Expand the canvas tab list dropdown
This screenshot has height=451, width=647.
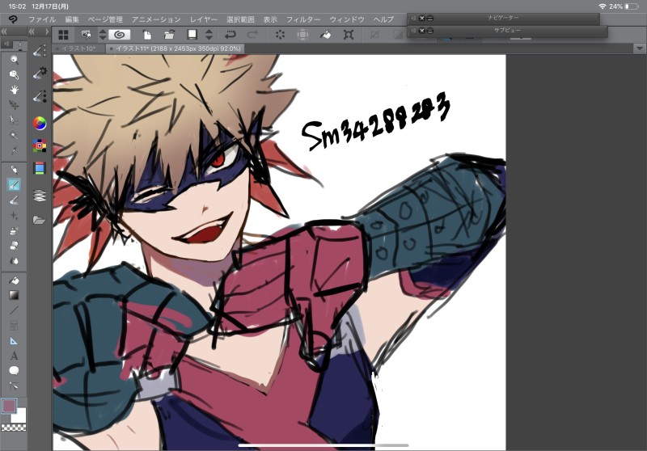pos(639,48)
